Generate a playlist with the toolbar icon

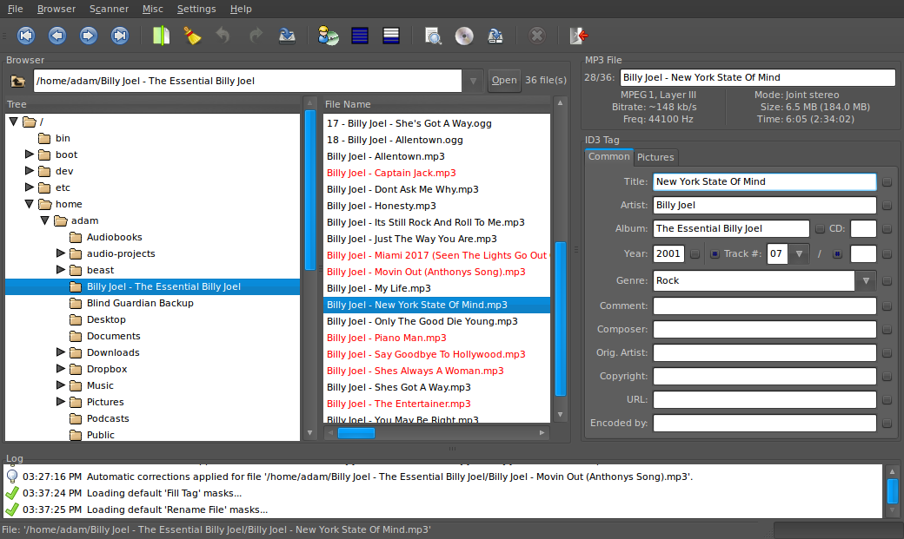tap(495, 36)
